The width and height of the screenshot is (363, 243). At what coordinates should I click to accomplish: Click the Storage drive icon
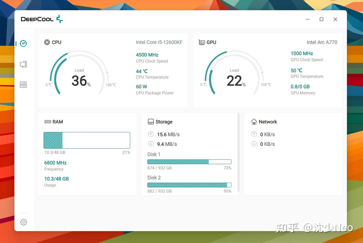[151, 121]
